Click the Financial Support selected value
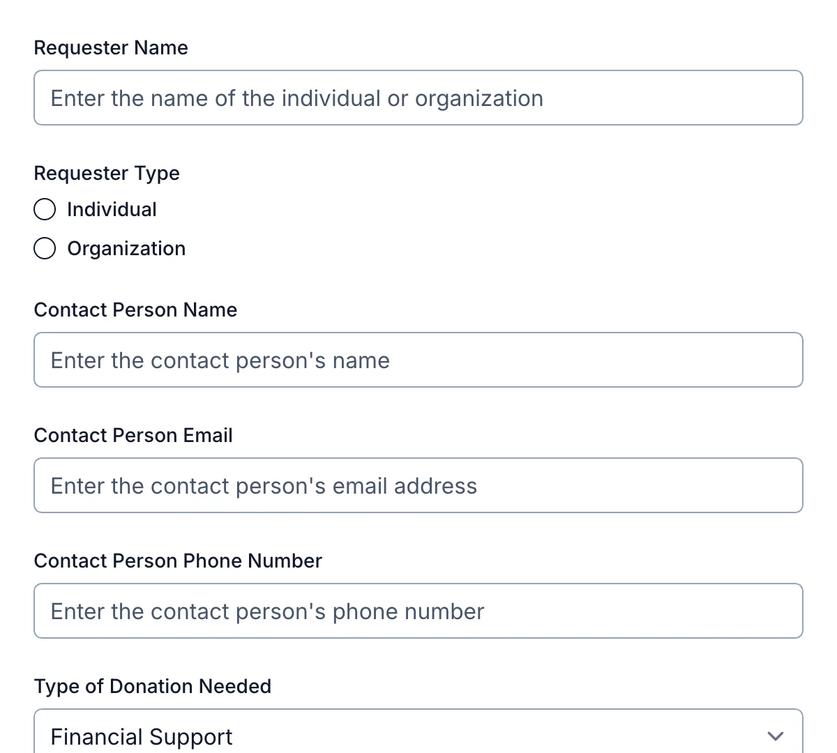The width and height of the screenshot is (837, 753). (x=142, y=736)
